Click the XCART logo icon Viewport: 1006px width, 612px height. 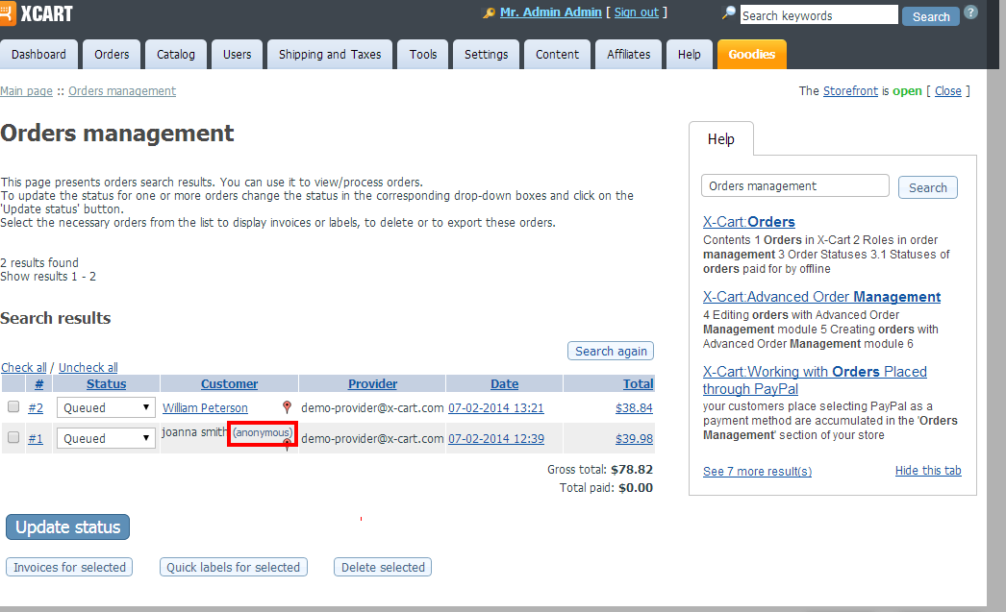tap(7, 13)
